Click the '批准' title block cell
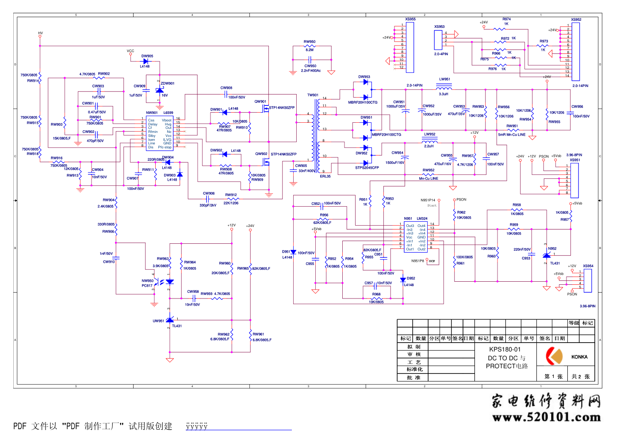The height and width of the screenshot is (438, 620). click(x=413, y=378)
